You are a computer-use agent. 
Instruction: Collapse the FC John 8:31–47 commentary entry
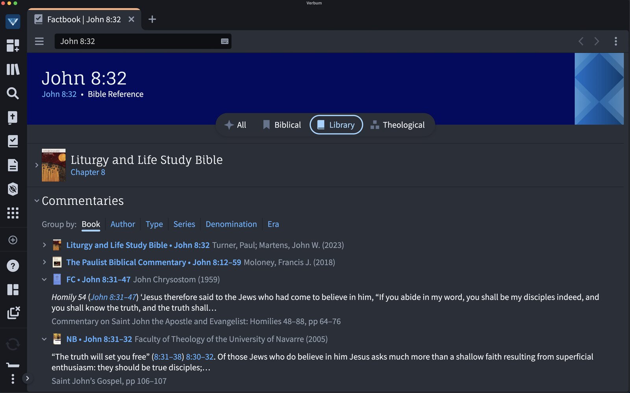[x=44, y=279]
